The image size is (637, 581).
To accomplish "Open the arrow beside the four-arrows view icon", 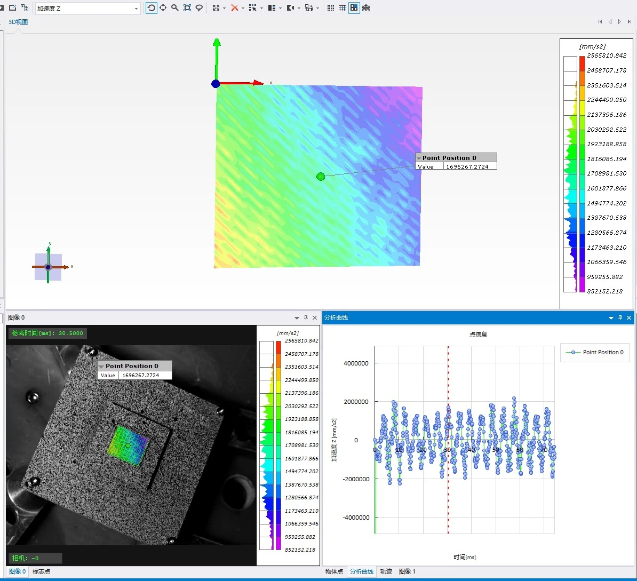I will pyautogui.click(x=224, y=8).
